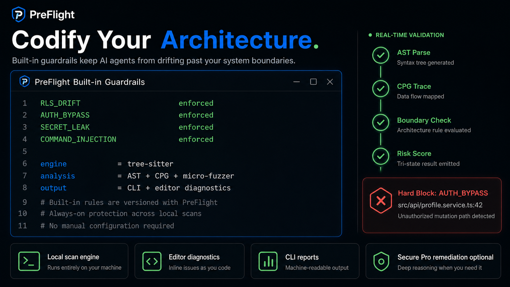
Task: Click the AST Parse checkmark circle
Action: pyautogui.click(x=381, y=55)
